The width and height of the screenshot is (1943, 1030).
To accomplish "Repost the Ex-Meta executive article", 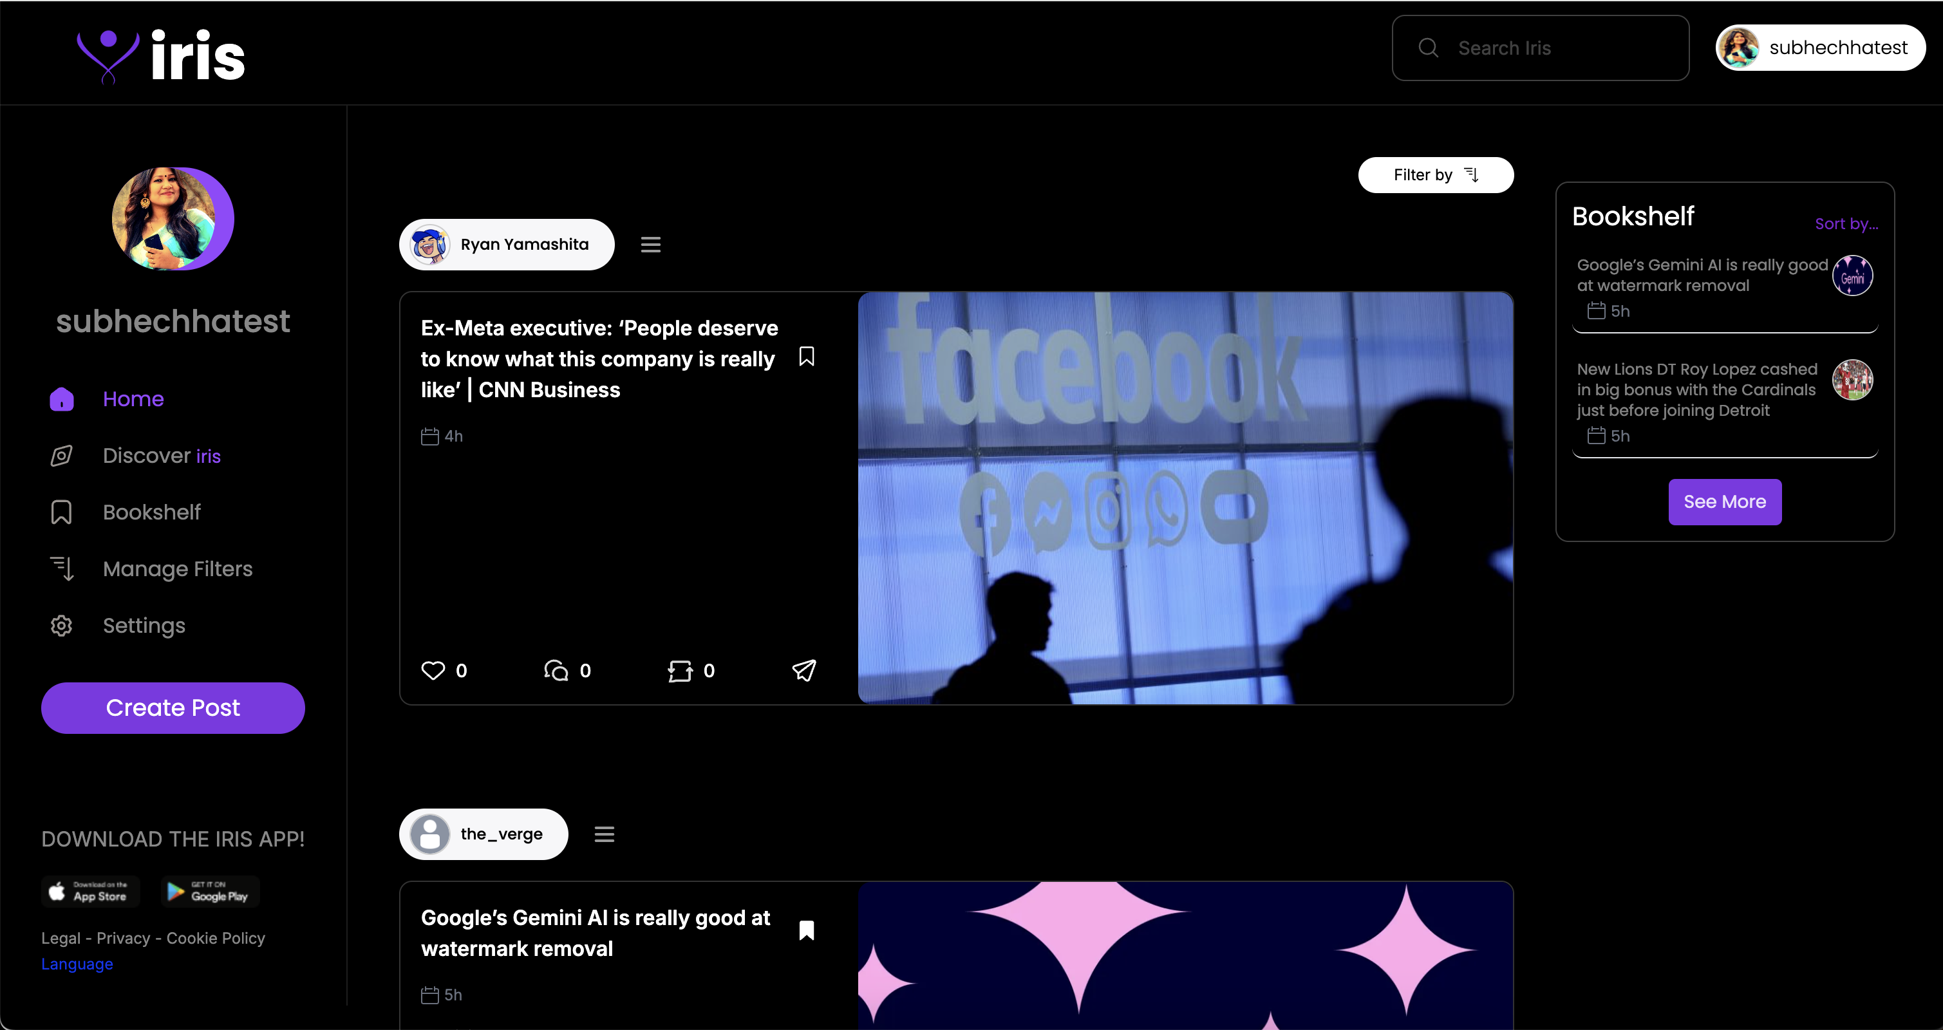I will click(x=680, y=670).
